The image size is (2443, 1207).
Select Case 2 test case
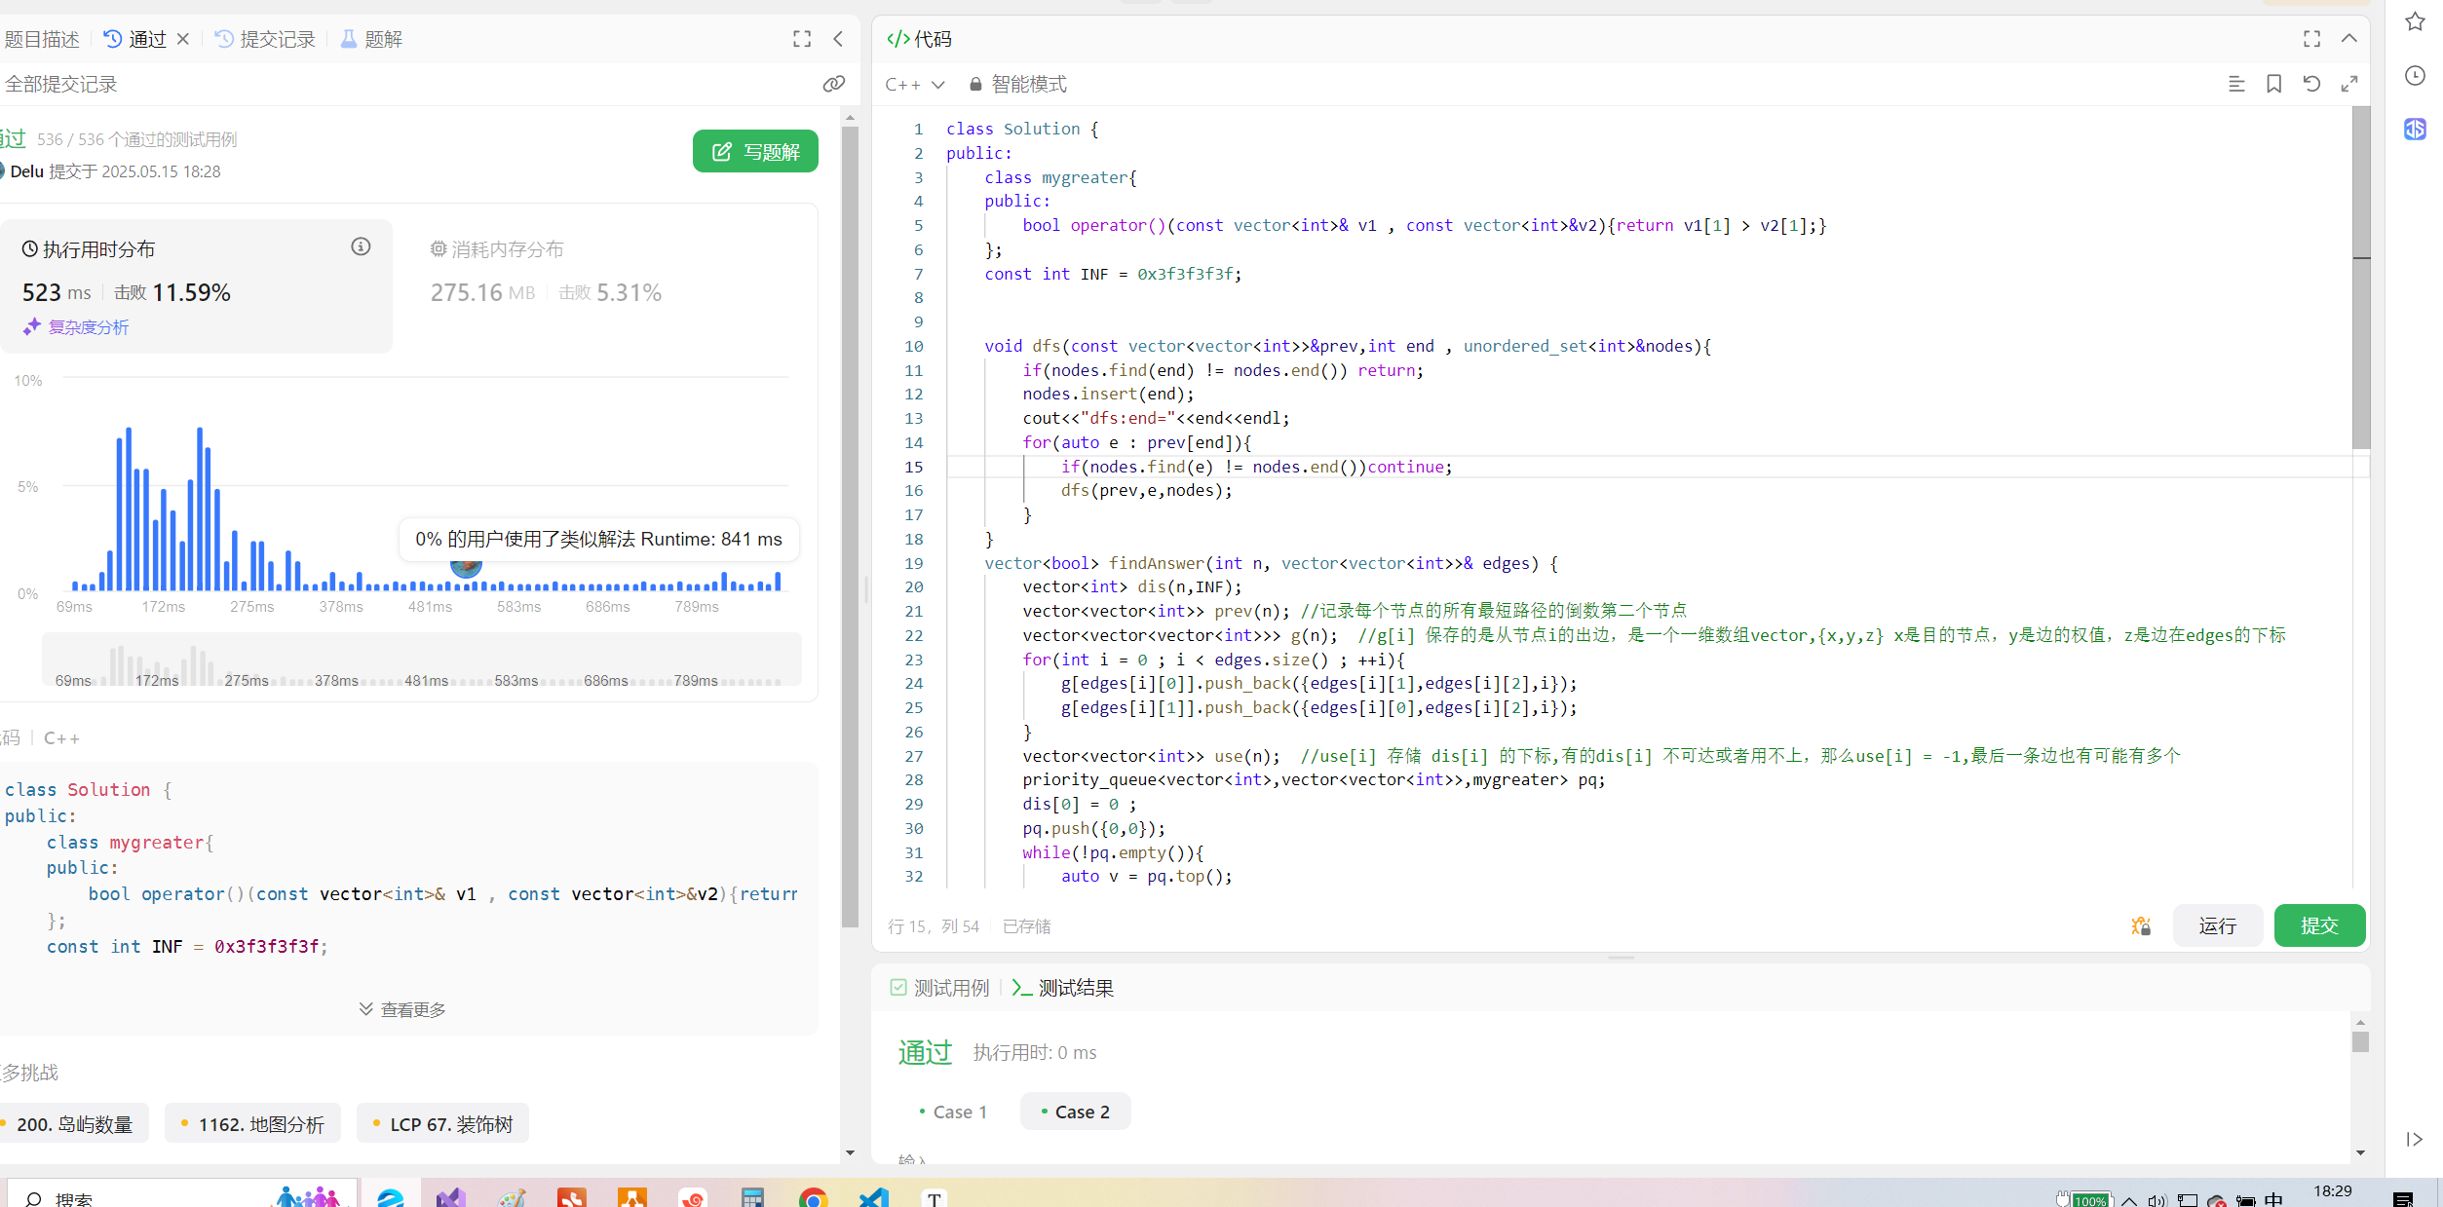1075,1112
